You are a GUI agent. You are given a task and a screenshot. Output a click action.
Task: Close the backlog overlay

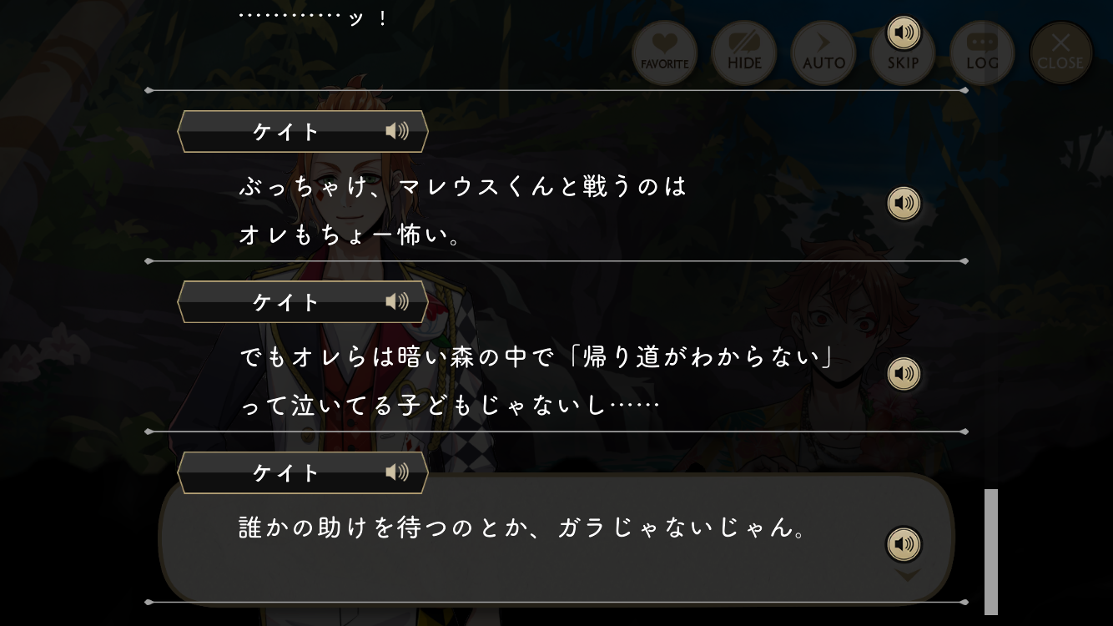(1061, 53)
